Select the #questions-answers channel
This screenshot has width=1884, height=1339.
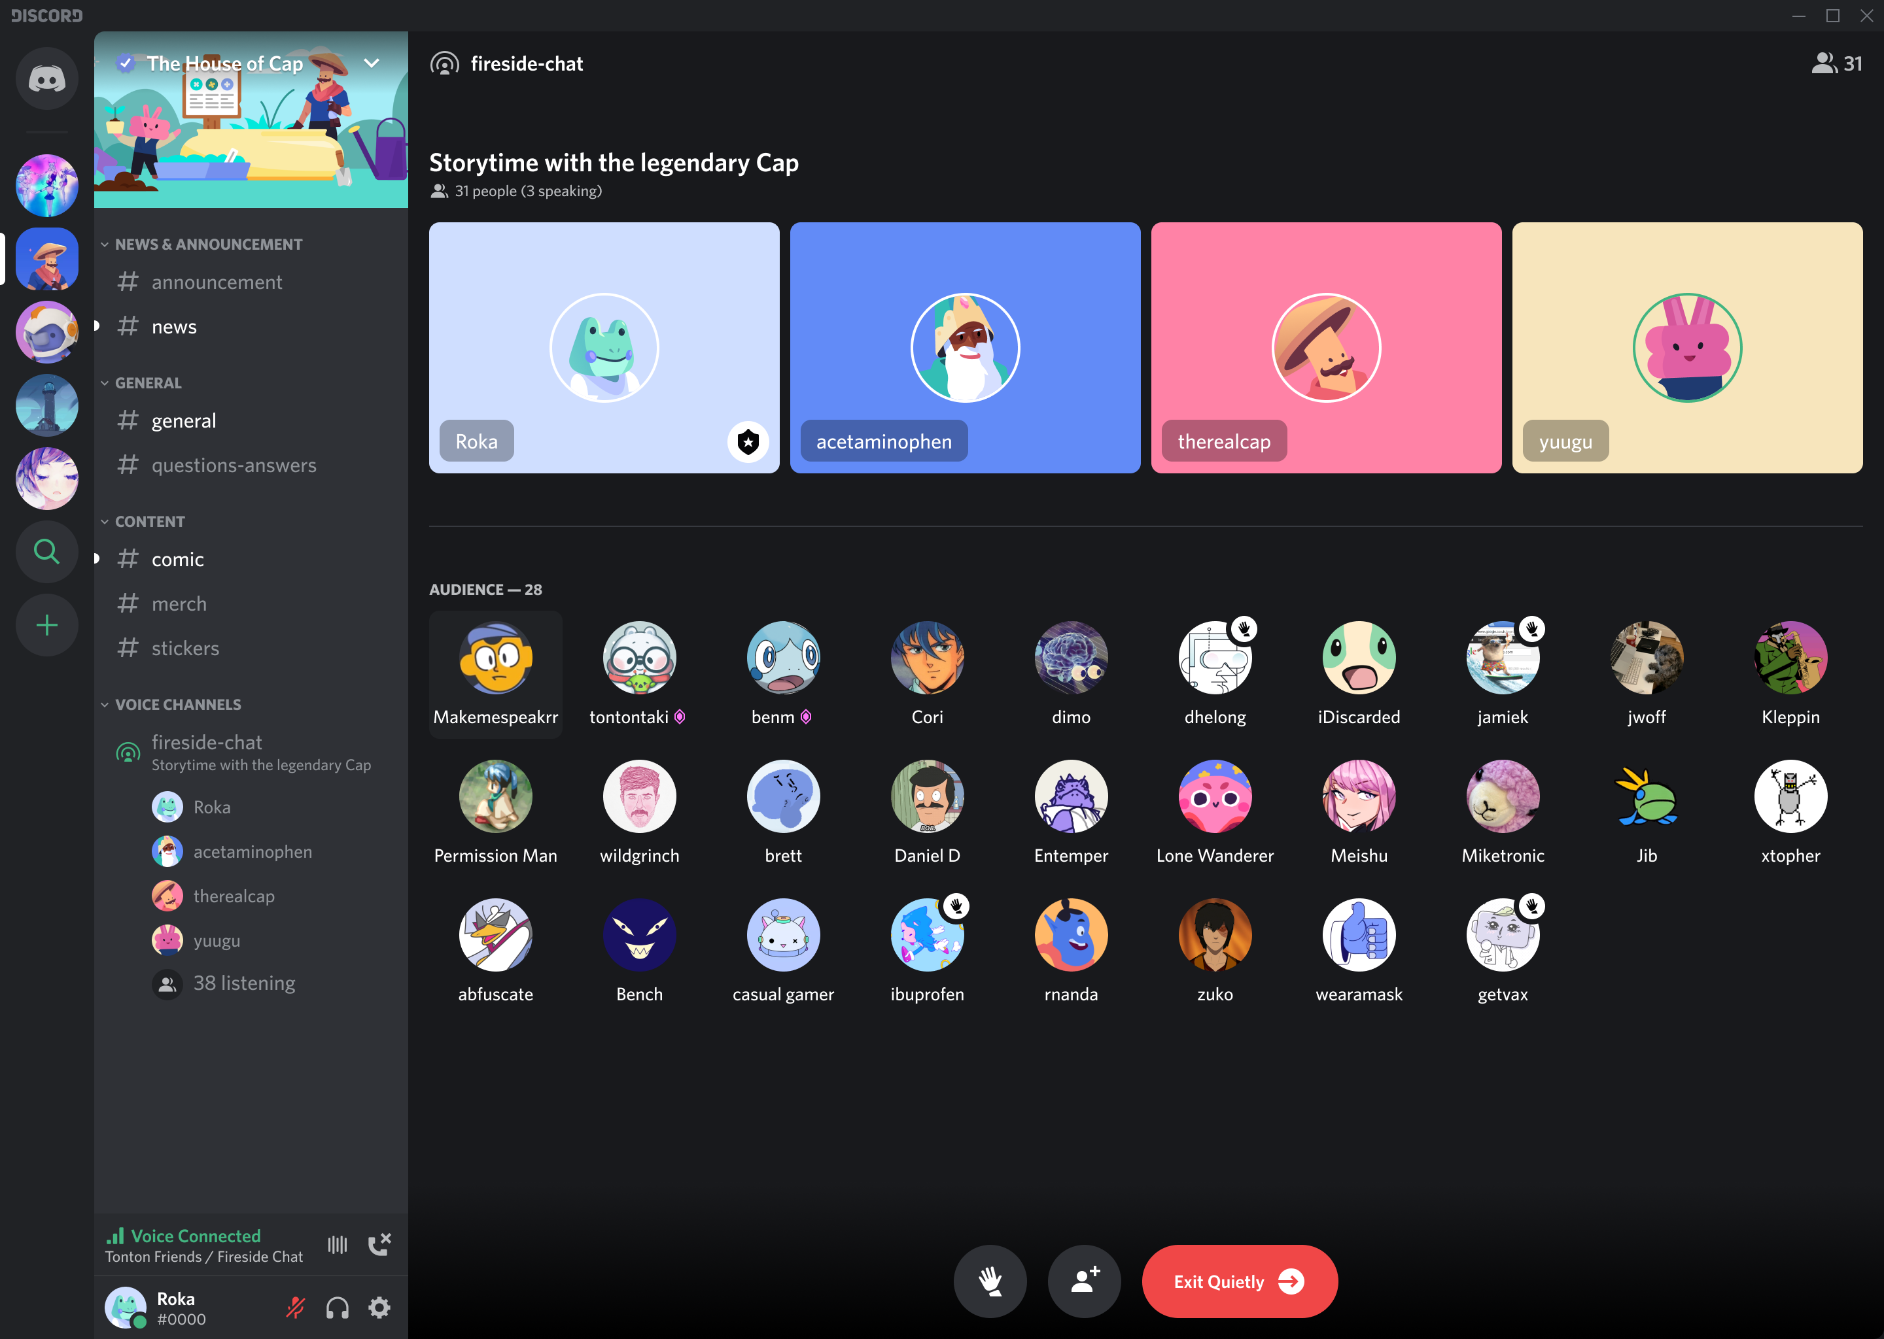(235, 465)
